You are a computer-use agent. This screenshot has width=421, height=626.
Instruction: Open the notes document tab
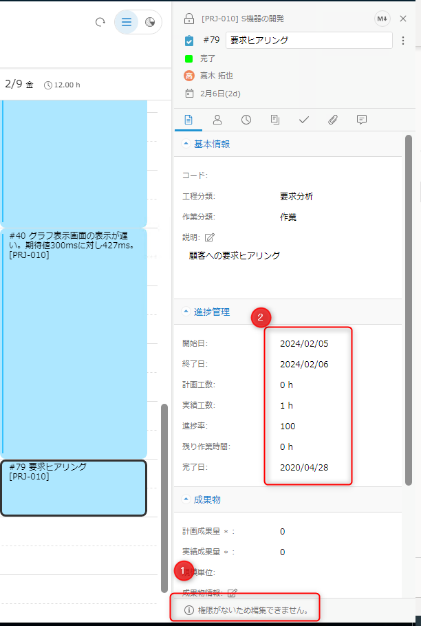coord(275,120)
